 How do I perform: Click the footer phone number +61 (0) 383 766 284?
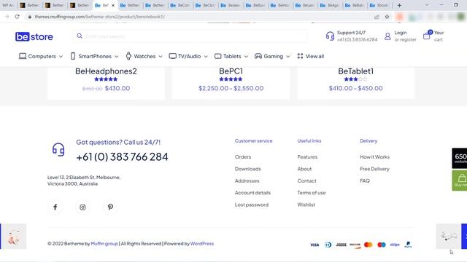122,157
